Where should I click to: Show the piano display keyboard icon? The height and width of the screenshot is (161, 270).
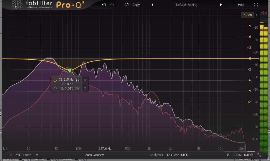pyautogui.click(x=5, y=149)
